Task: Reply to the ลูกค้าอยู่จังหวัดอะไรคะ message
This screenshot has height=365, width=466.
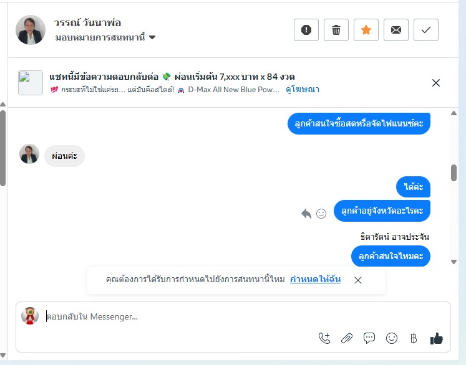Action: click(x=306, y=214)
